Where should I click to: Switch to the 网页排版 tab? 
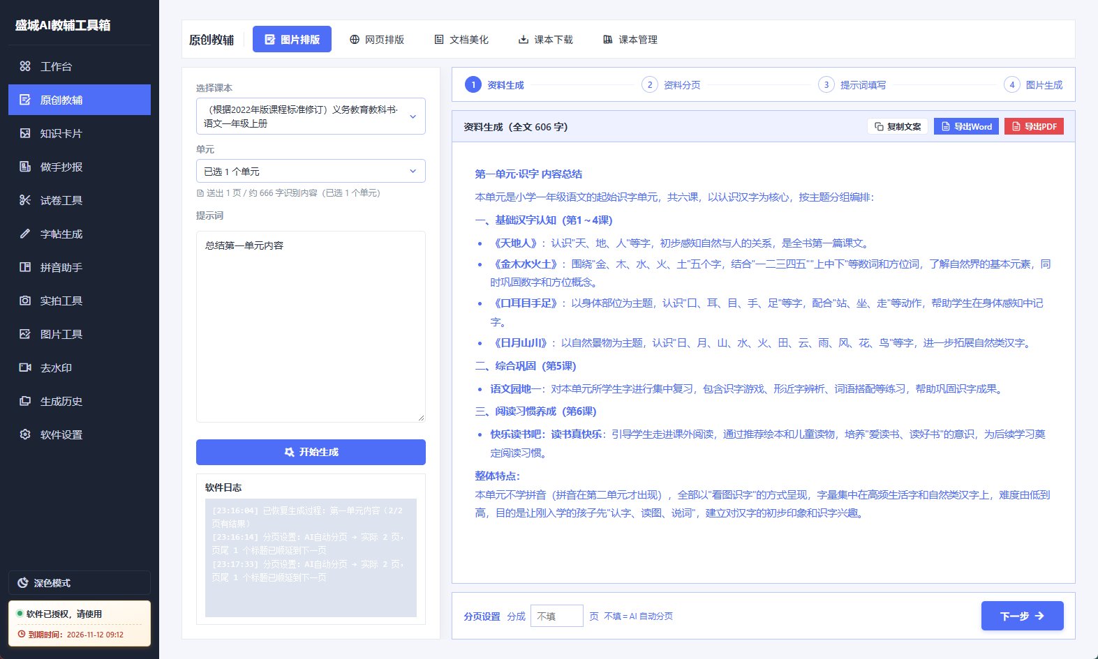point(377,39)
